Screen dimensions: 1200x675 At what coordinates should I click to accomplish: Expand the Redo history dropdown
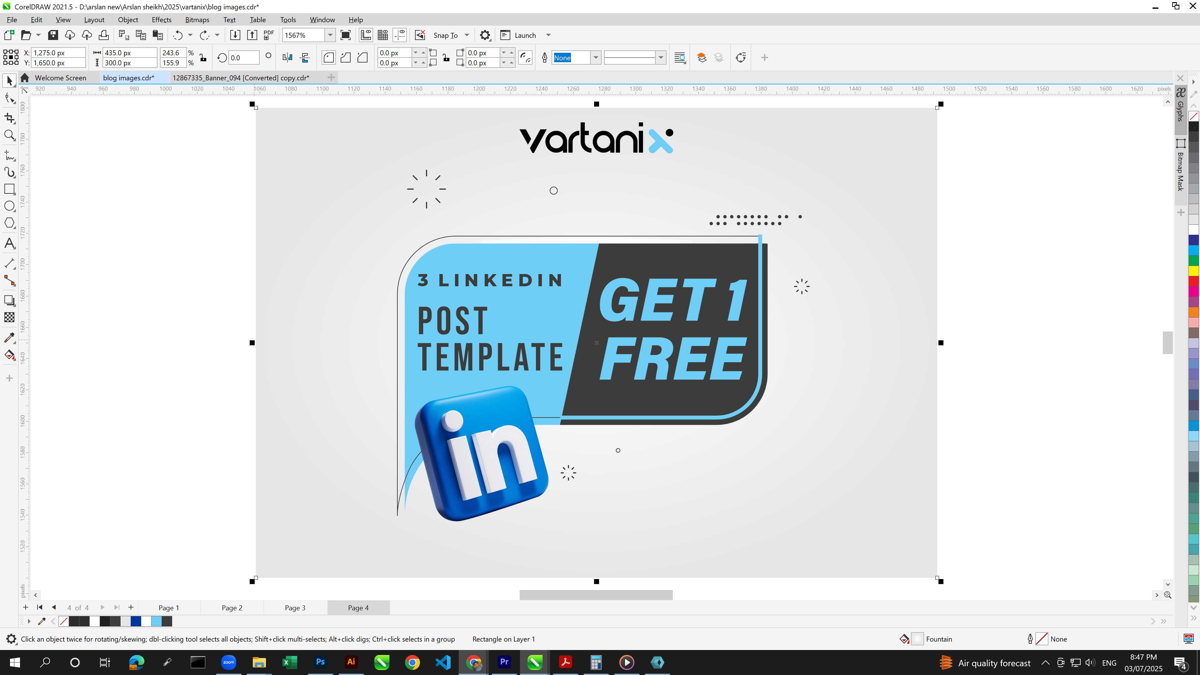click(217, 35)
